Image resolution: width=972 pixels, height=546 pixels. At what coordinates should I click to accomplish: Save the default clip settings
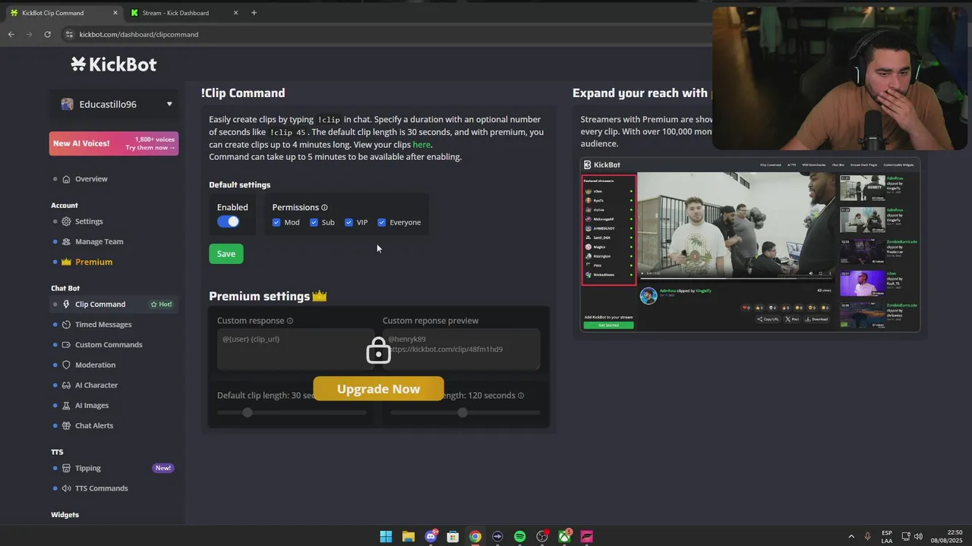point(226,254)
